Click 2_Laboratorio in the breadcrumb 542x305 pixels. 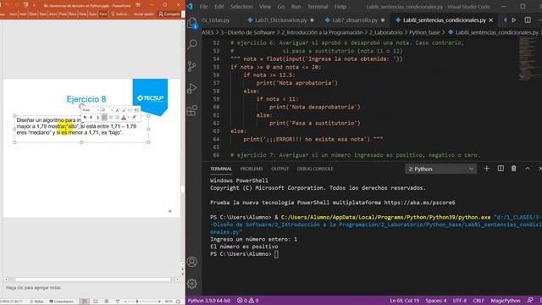(386, 32)
